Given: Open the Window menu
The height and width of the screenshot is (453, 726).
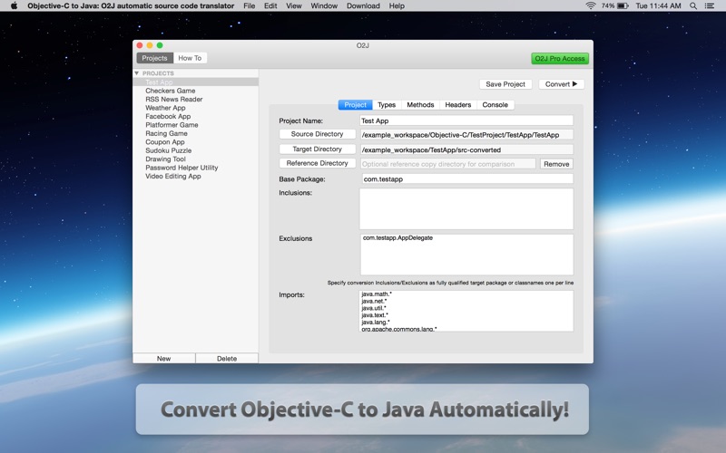Looking at the screenshot, I should point(324,5).
